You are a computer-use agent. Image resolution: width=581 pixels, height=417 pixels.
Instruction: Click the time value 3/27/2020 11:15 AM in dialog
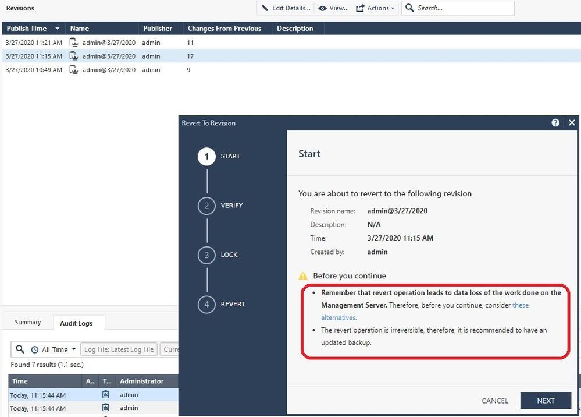point(400,238)
